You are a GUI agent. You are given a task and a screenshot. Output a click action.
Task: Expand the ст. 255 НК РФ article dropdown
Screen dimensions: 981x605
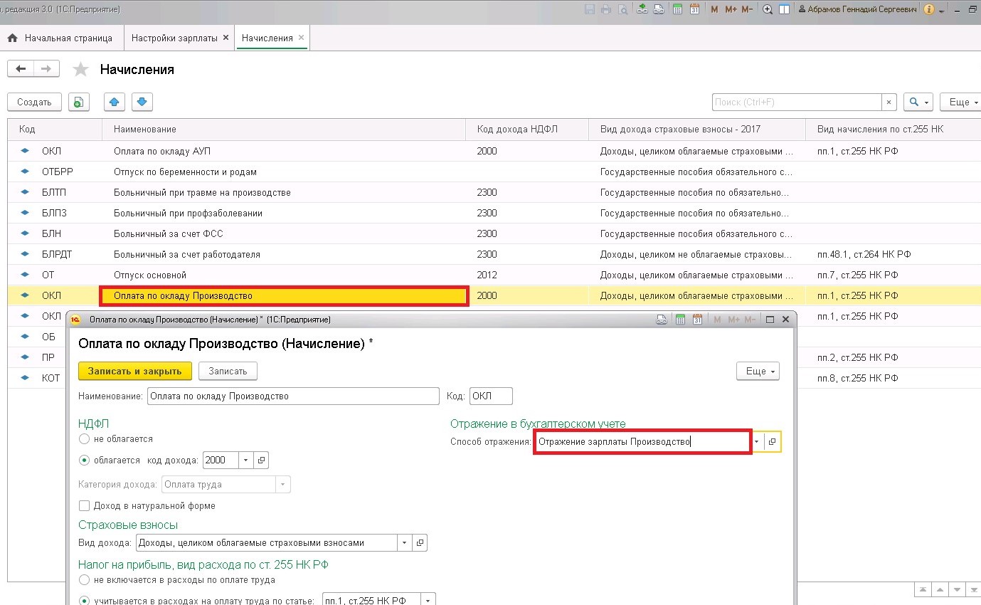tap(428, 601)
